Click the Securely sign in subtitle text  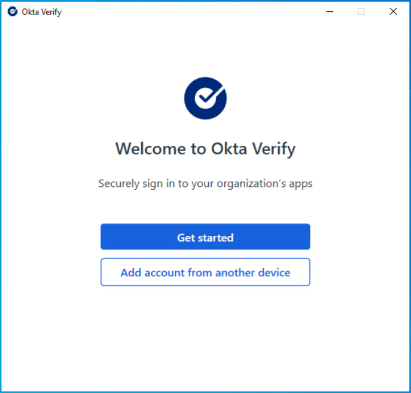coord(205,183)
